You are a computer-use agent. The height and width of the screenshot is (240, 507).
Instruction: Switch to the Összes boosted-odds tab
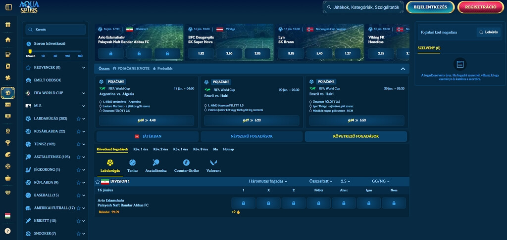click(104, 69)
